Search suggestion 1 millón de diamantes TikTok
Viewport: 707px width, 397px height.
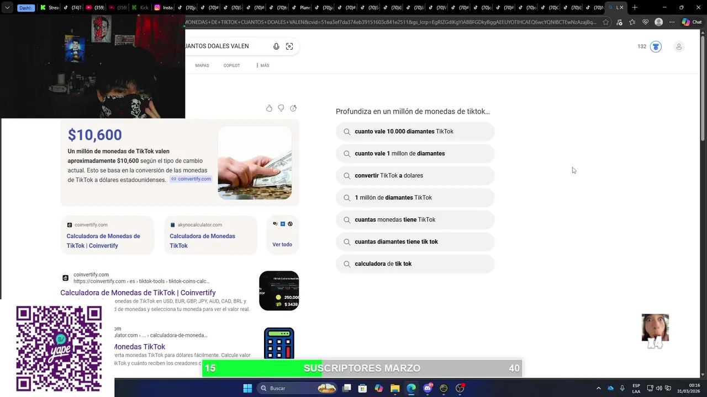(x=415, y=197)
